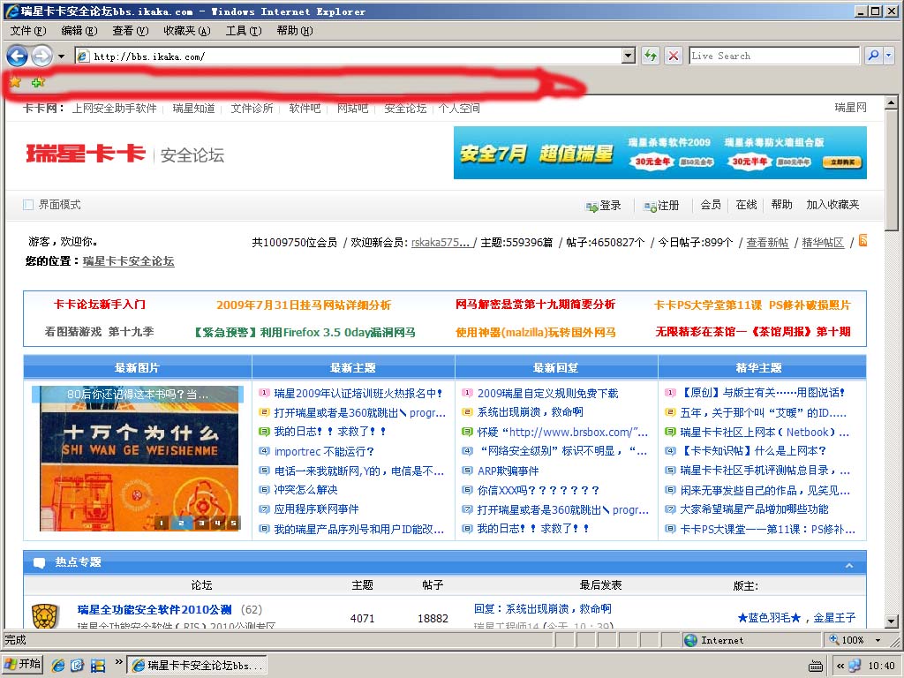Open 卡卡论坛新手入门 announcement

pyautogui.click(x=99, y=305)
